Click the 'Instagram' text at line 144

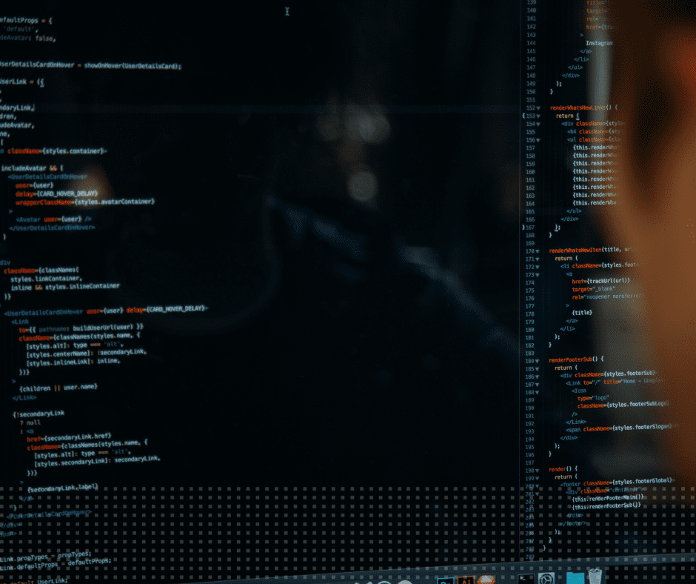(599, 43)
